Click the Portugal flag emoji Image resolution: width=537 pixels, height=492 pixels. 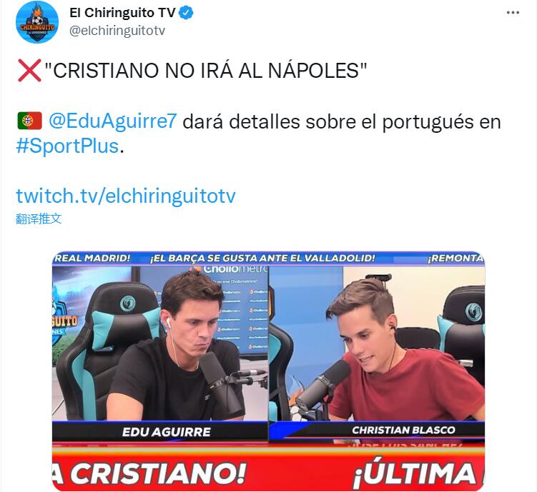click(x=30, y=121)
